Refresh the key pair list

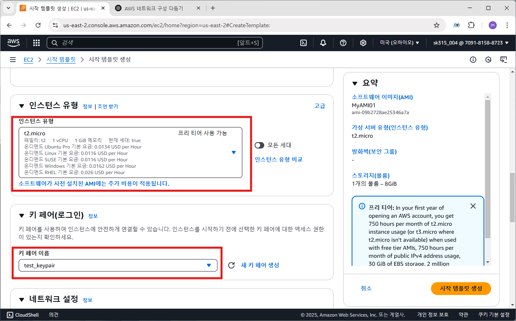point(231,265)
